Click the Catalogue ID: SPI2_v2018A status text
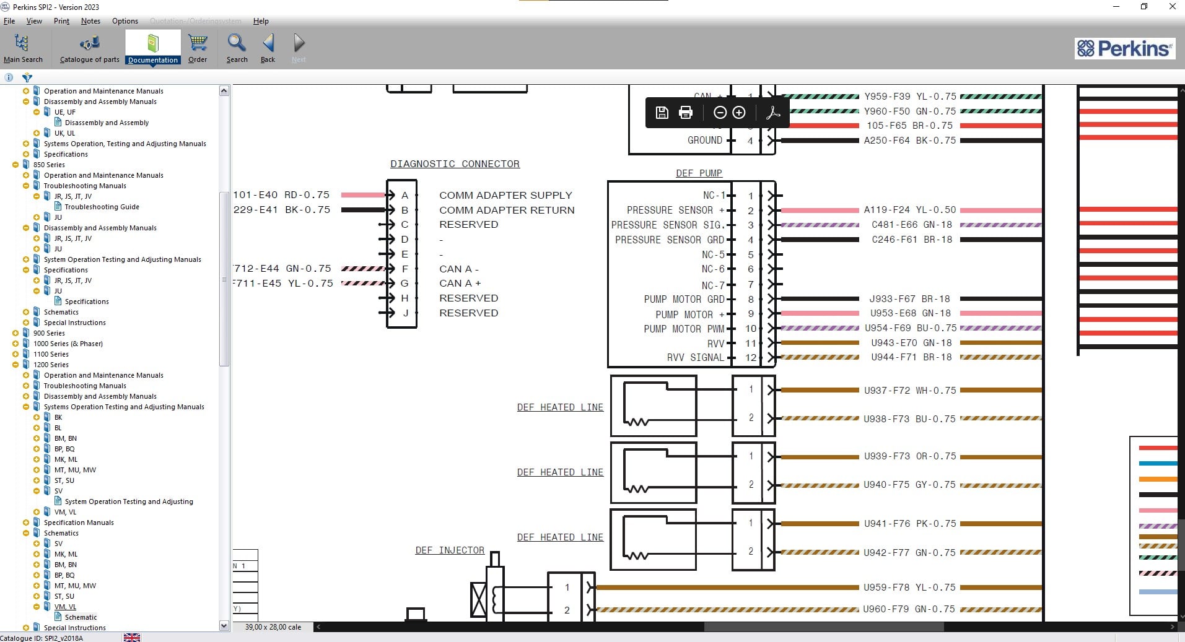 click(42, 638)
